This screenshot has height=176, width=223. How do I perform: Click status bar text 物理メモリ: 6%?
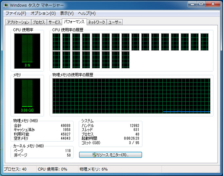(x=93, y=169)
